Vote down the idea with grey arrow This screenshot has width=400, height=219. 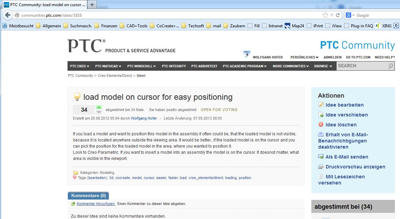pyautogui.click(x=99, y=112)
